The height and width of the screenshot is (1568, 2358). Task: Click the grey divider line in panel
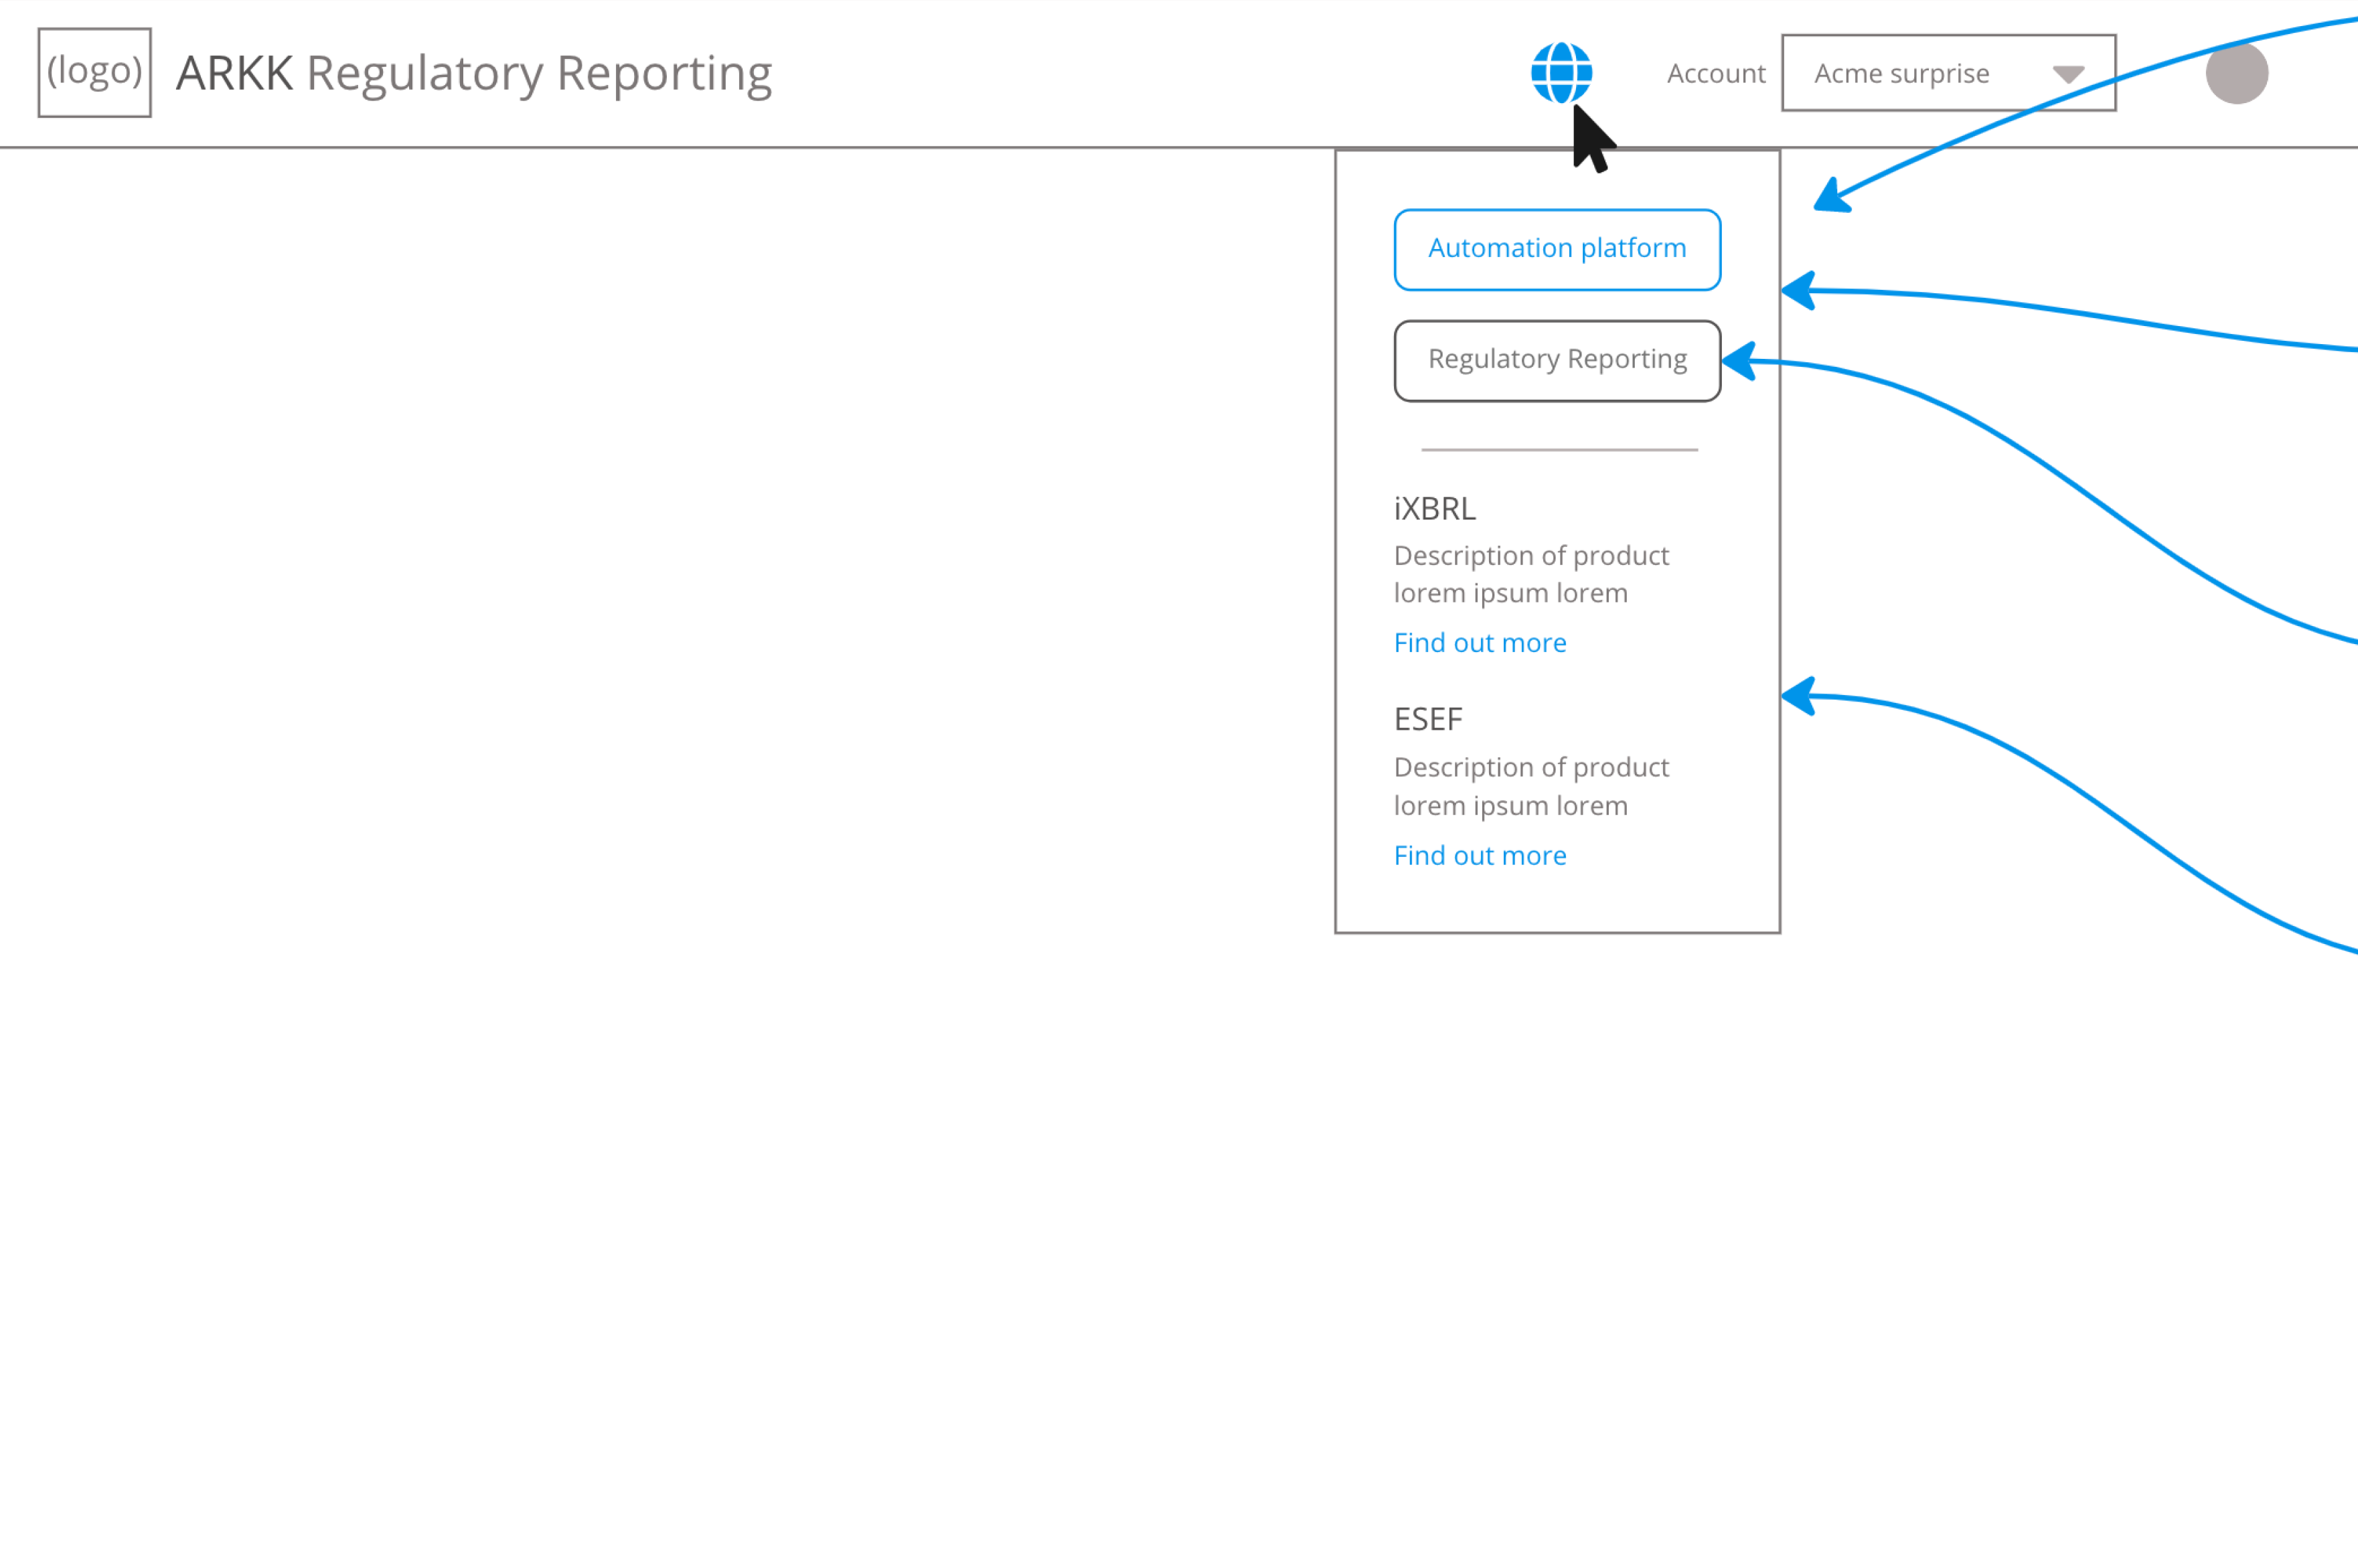click(1559, 450)
